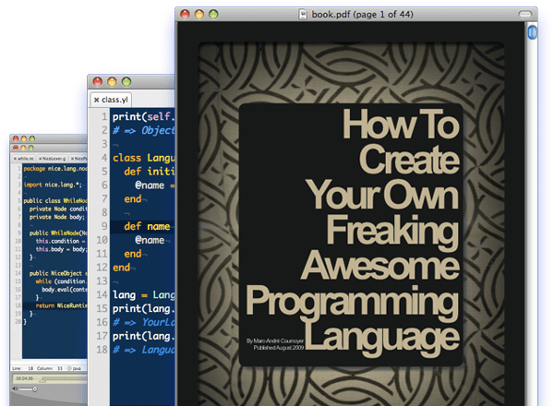554x406 pixels.
Task: Click 'class Langu' code on line 4
Action: pos(144,158)
